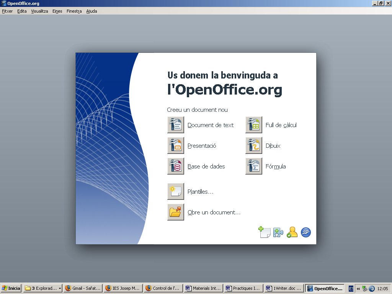Open the Visualitza menu

click(39, 11)
